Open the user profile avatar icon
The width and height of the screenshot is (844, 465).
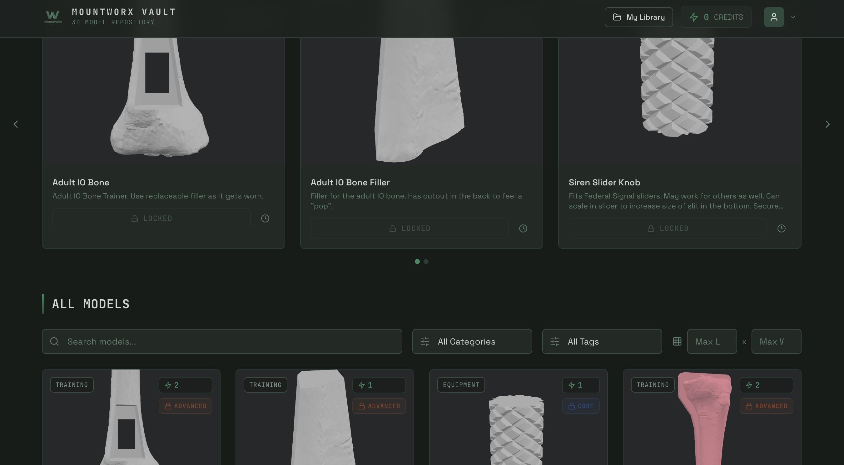click(x=773, y=17)
